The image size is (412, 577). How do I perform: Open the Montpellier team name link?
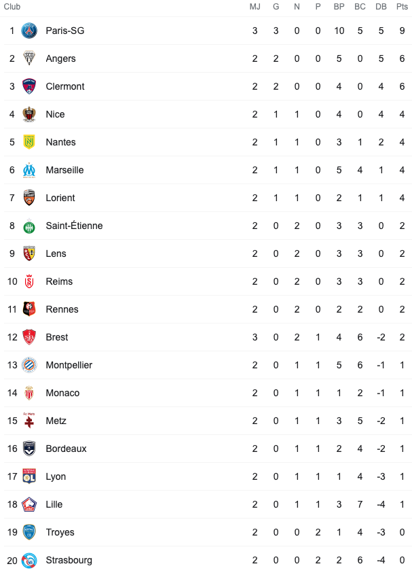point(69,365)
